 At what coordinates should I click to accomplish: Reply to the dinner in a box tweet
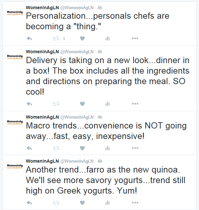(x=29, y=104)
